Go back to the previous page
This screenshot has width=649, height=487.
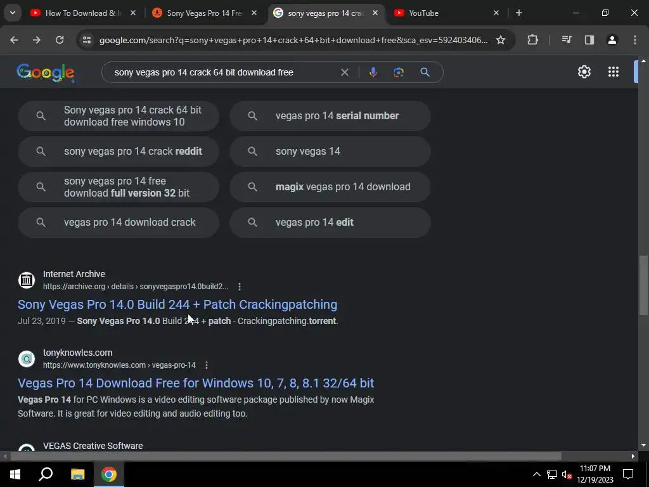click(x=14, y=40)
